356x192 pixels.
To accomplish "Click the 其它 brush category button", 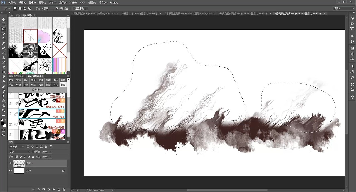I will pyautogui.click(x=56, y=85).
